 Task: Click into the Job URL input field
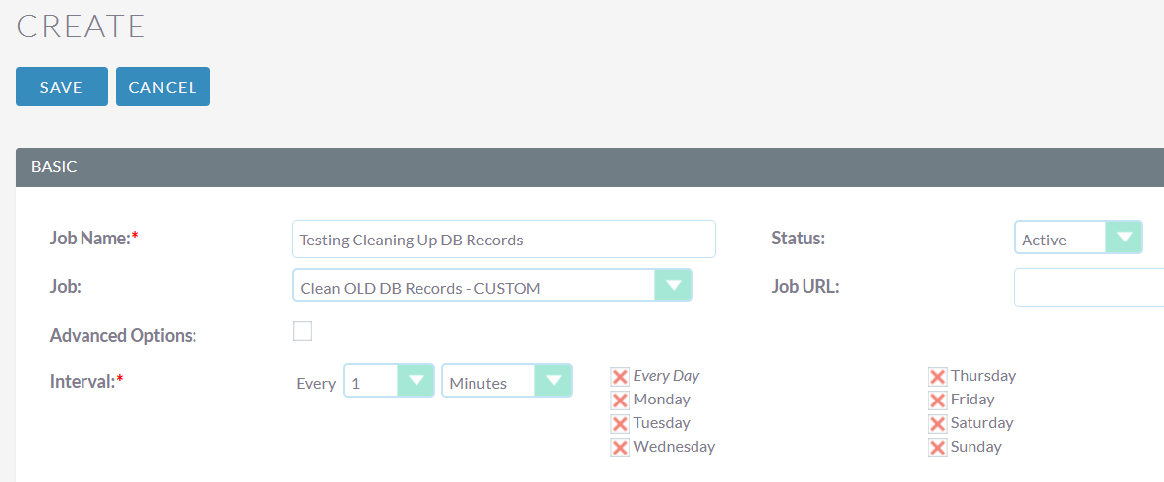pyautogui.click(x=1089, y=288)
